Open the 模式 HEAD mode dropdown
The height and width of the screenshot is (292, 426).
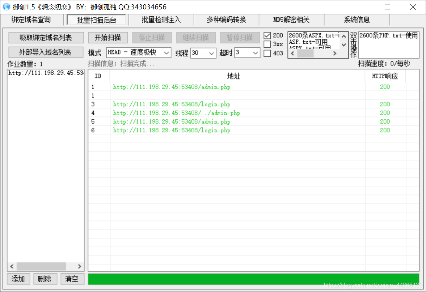tap(139, 53)
